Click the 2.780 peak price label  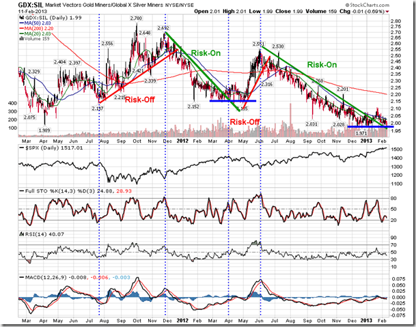135,18
